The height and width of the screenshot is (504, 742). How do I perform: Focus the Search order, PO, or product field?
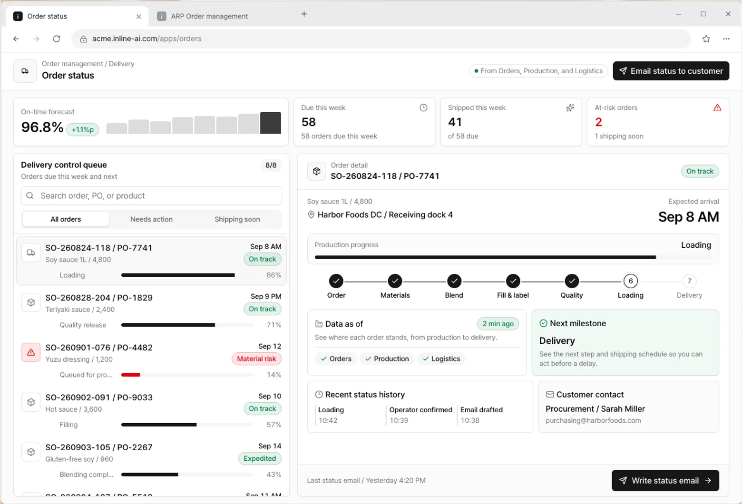[x=151, y=196]
